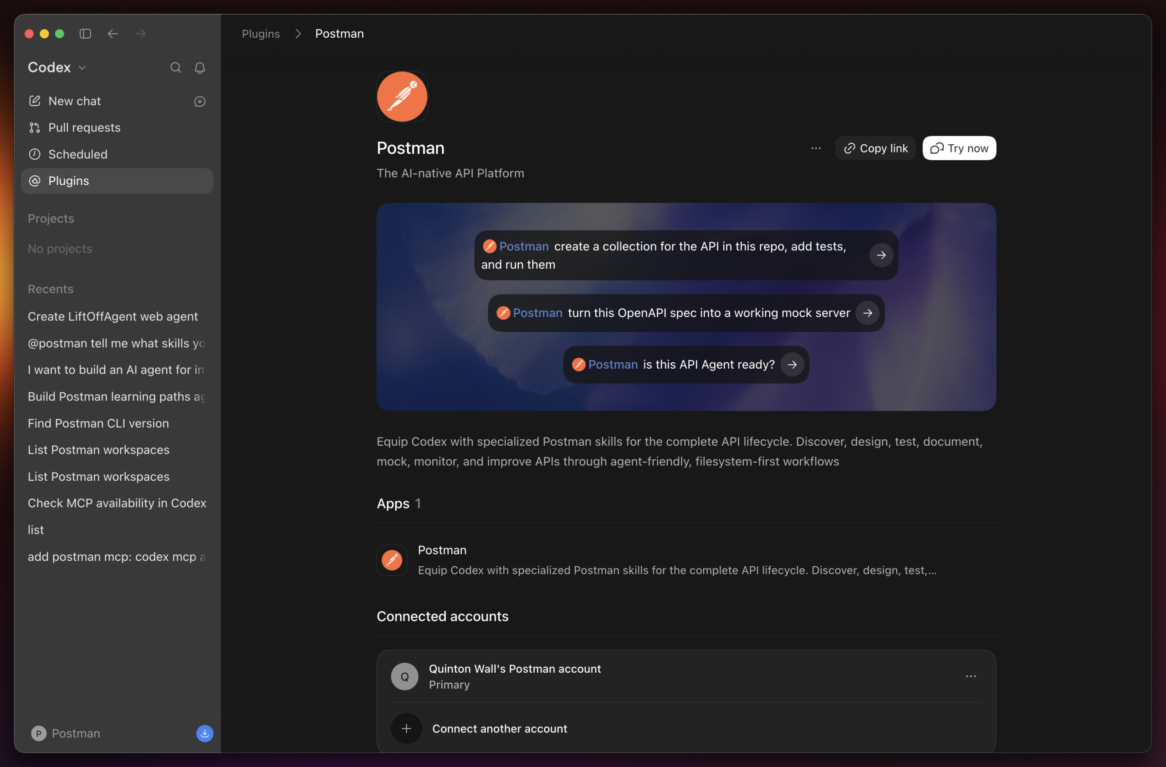This screenshot has width=1166, height=767.
Task: Open search with the magnifier icon
Action: tap(175, 67)
